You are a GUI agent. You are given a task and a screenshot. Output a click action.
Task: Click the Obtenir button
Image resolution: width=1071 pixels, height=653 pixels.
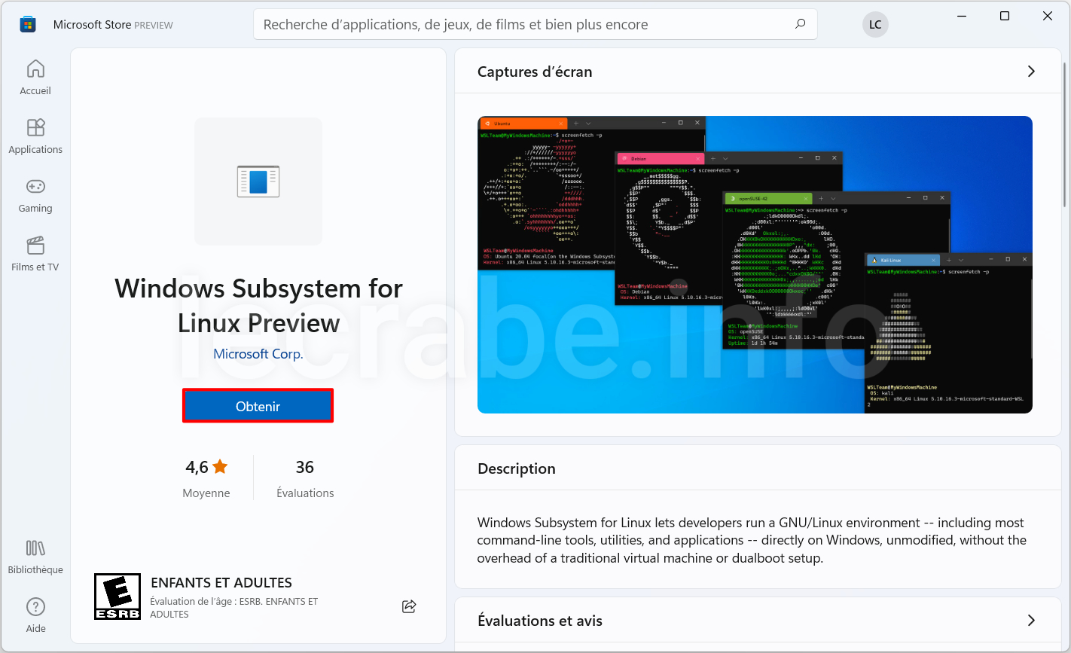[x=258, y=406]
